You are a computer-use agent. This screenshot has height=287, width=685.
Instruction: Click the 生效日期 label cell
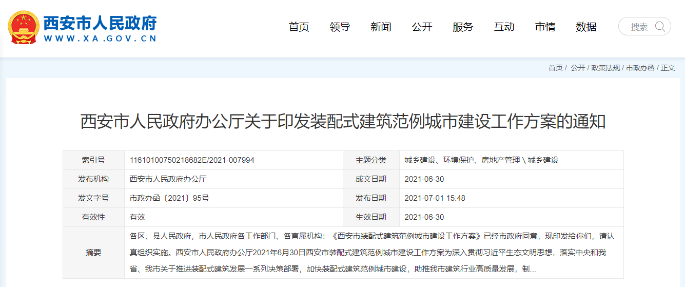[x=371, y=217]
